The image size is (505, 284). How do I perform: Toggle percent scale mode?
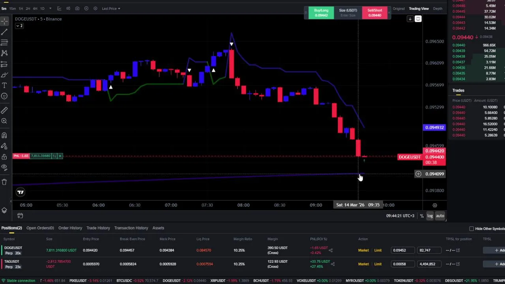422,216
